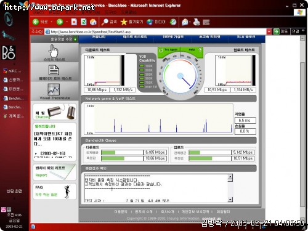Click the Media globe toolbar button
308x231 pixels.
(156, 22)
